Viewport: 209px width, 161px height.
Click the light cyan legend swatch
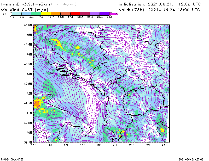(x=17, y=14)
